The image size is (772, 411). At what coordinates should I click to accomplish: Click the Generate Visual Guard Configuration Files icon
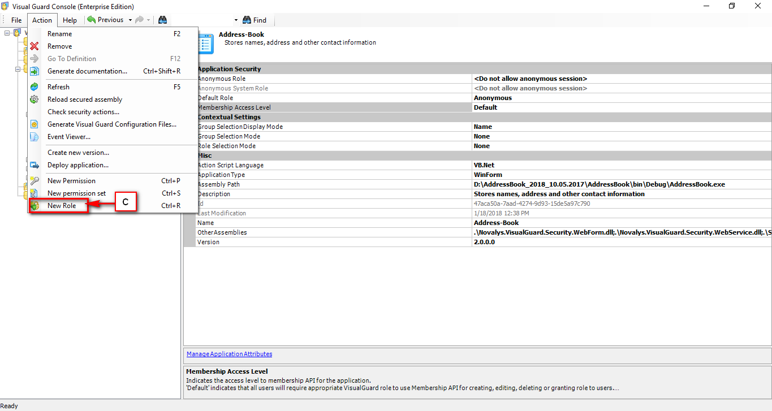point(34,124)
